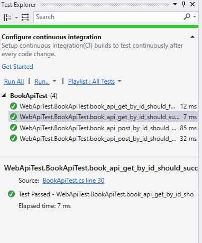
Task: Click the group-by hierarchy icon
Action: click(7, 17)
